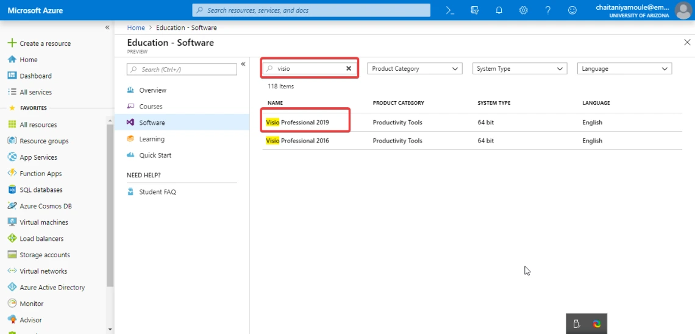The image size is (695, 334).
Task: Open Azure Active Directory favorite
Action: [x=52, y=288]
